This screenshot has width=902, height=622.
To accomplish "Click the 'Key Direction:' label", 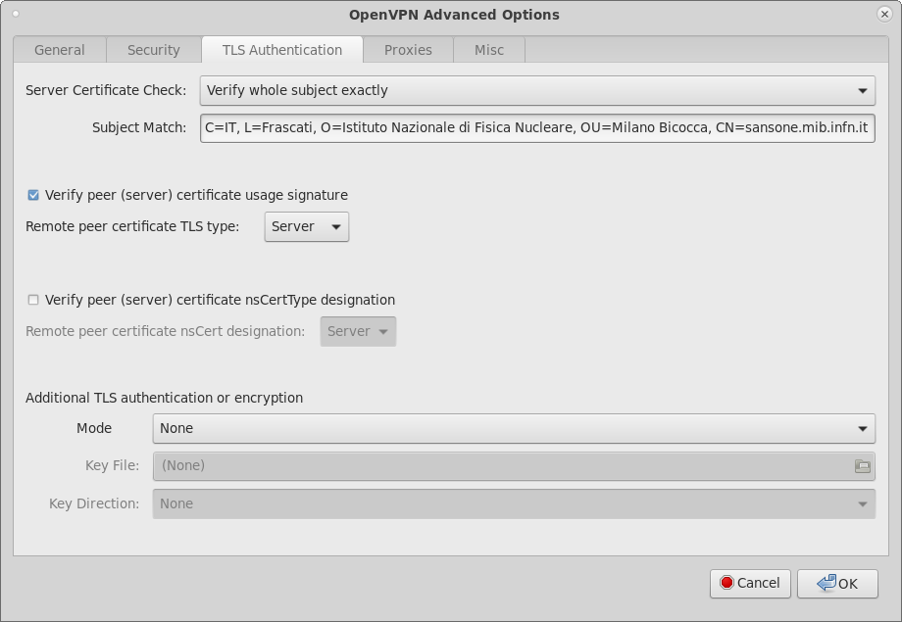I will (94, 503).
